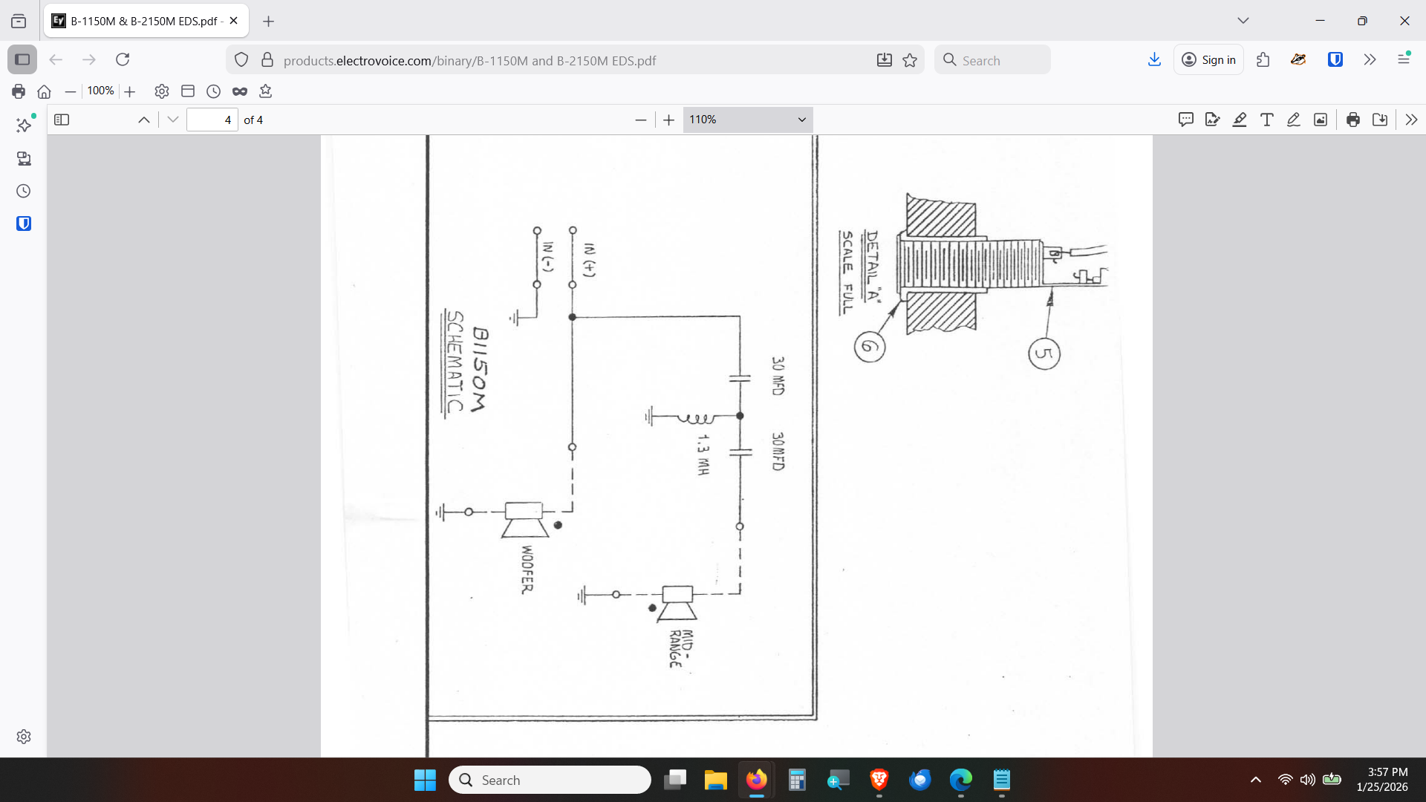Select the add text tool

1267,120
